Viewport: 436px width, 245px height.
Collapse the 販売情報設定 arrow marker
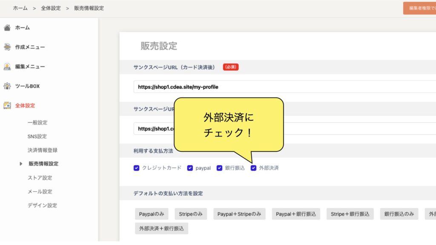pyautogui.click(x=21, y=164)
